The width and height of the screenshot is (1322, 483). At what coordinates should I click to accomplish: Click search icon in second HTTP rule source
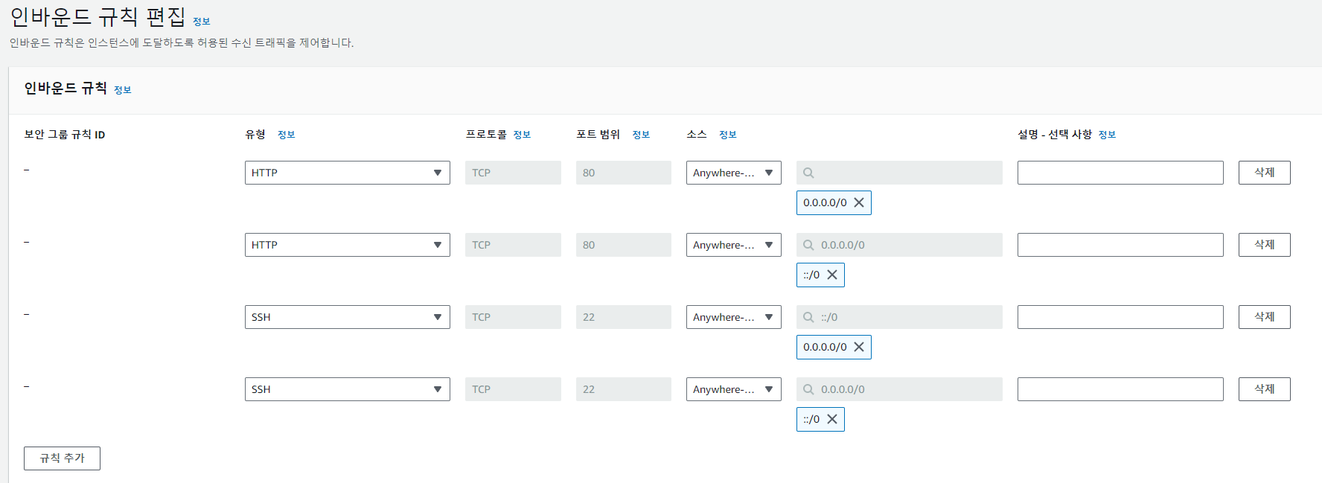pos(808,245)
